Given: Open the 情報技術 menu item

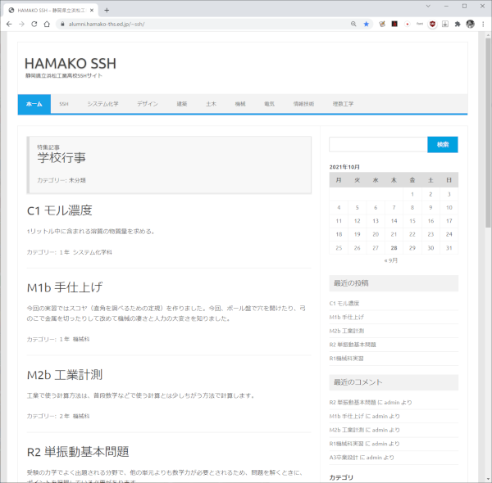Looking at the screenshot, I should [303, 104].
